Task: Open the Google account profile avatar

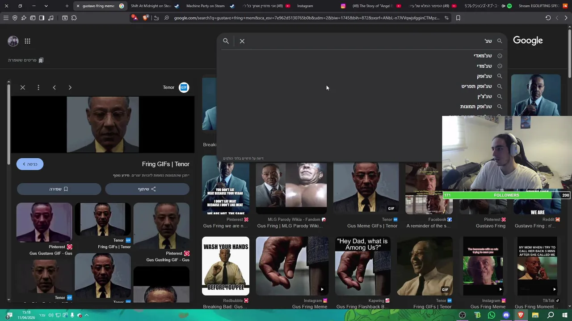Action: tap(13, 41)
